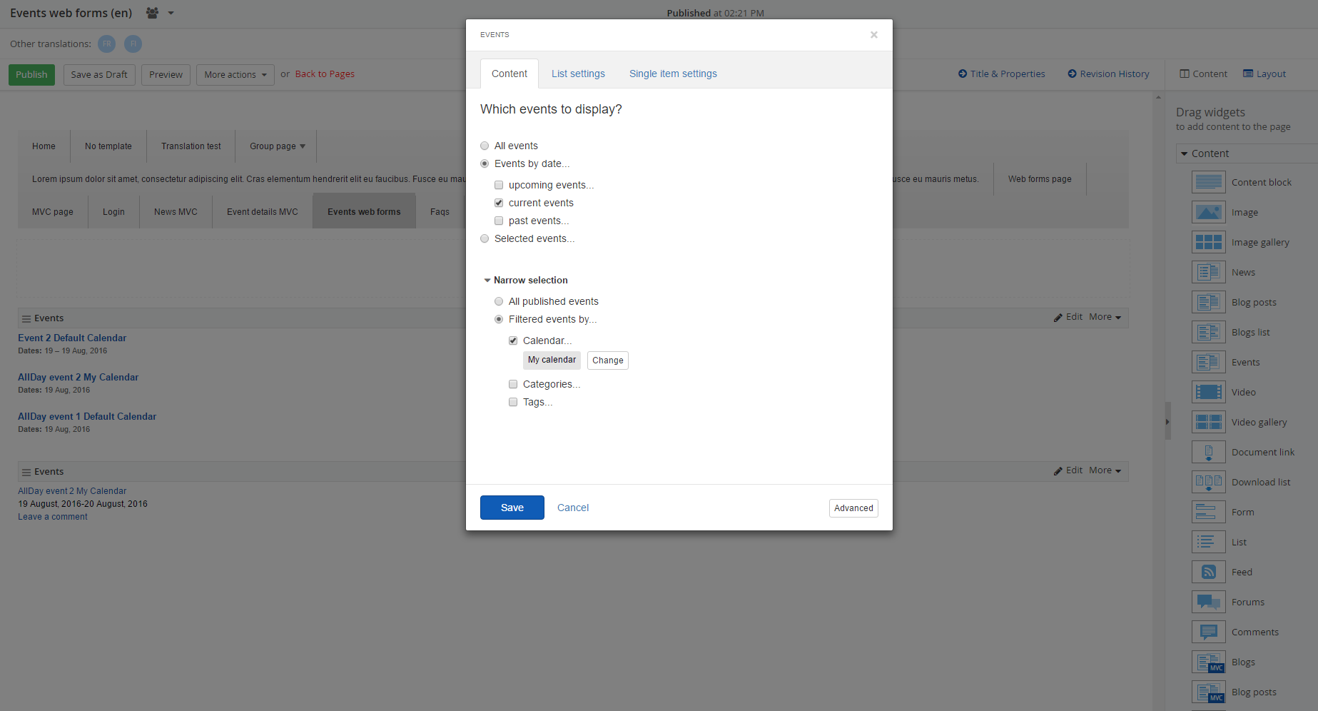Select the All published events radio button

[499, 301]
